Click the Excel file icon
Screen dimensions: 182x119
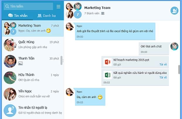click(107, 75)
